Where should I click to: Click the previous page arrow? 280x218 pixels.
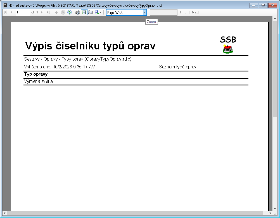pos(11,12)
